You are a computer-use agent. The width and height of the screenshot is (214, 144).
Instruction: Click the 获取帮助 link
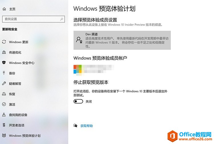click(86, 126)
